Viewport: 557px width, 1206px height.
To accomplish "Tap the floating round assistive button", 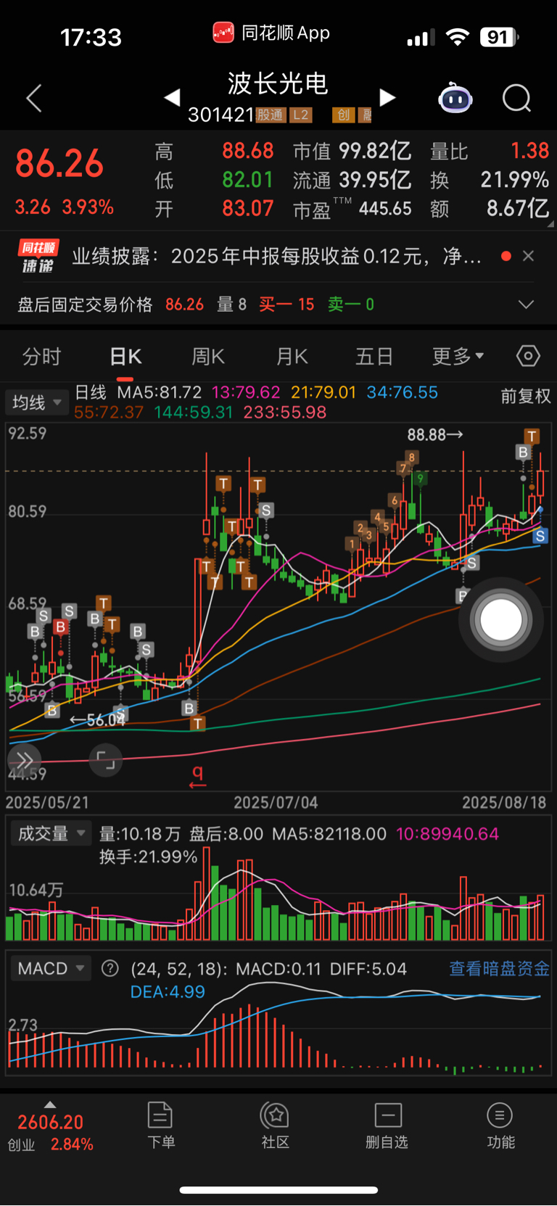I will (501, 620).
